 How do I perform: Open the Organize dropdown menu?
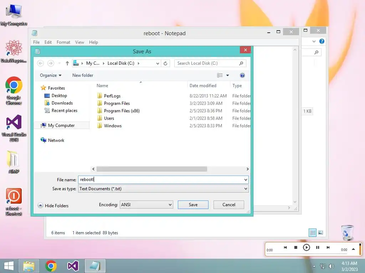(x=51, y=75)
